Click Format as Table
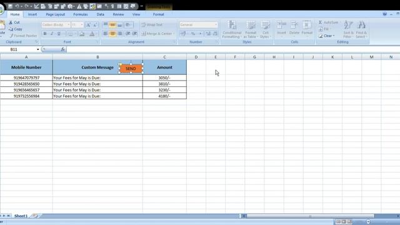Viewport: 400px width, 225px height. point(251,29)
